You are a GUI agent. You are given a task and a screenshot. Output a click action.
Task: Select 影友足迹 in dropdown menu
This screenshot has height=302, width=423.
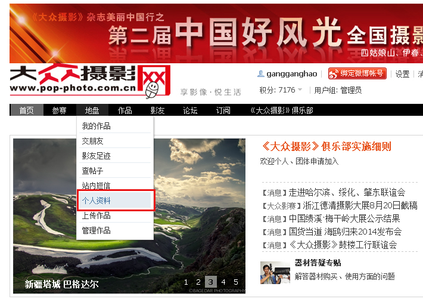pos(115,156)
